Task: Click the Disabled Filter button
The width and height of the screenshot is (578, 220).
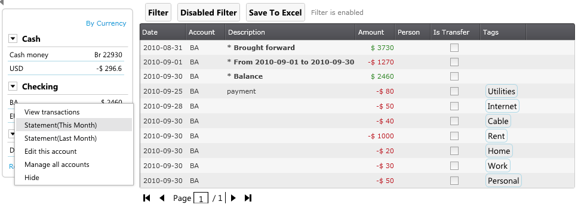Action: (208, 13)
